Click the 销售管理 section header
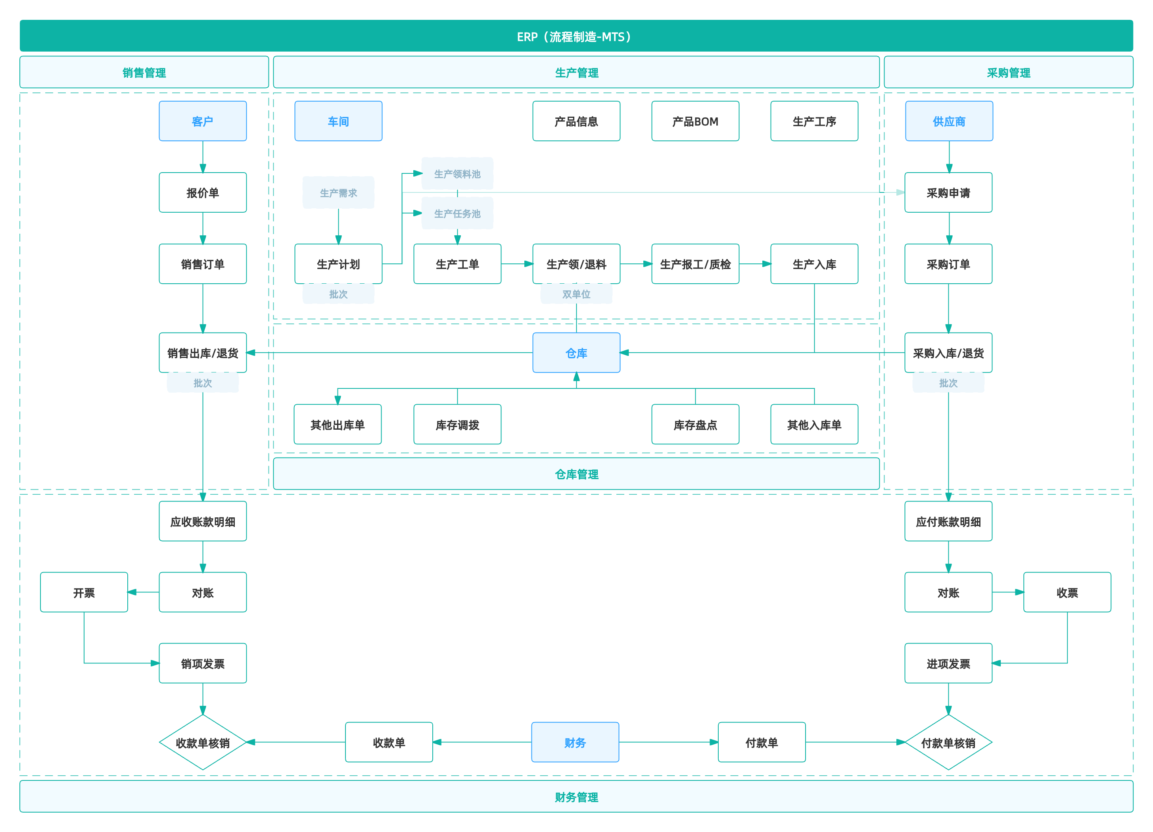Image resolution: width=1153 pixels, height=832 pixels. tap(144, 72)
